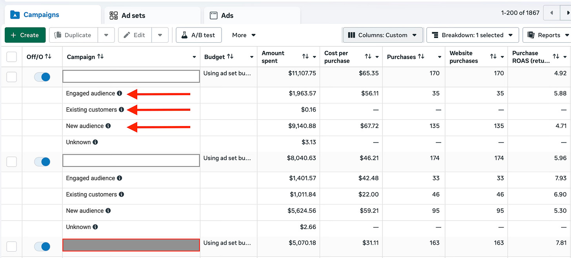
Task: Check the checkbox for the second campaign row
Action: [11, 162]
